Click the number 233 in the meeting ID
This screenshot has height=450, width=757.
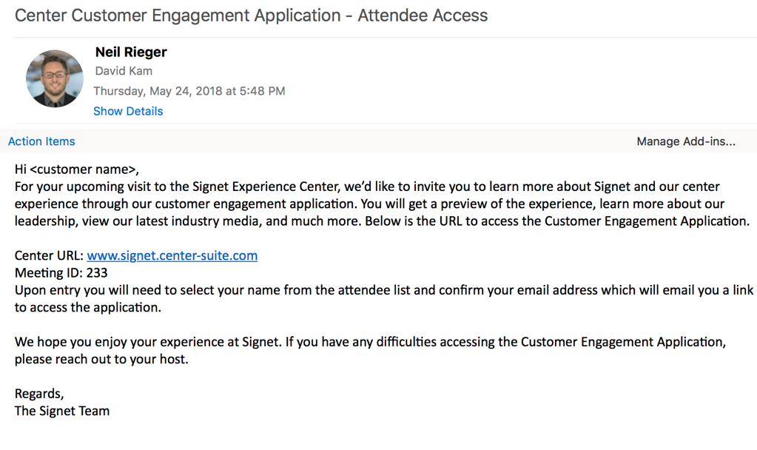pyautogui.click(x=97, y=273)
